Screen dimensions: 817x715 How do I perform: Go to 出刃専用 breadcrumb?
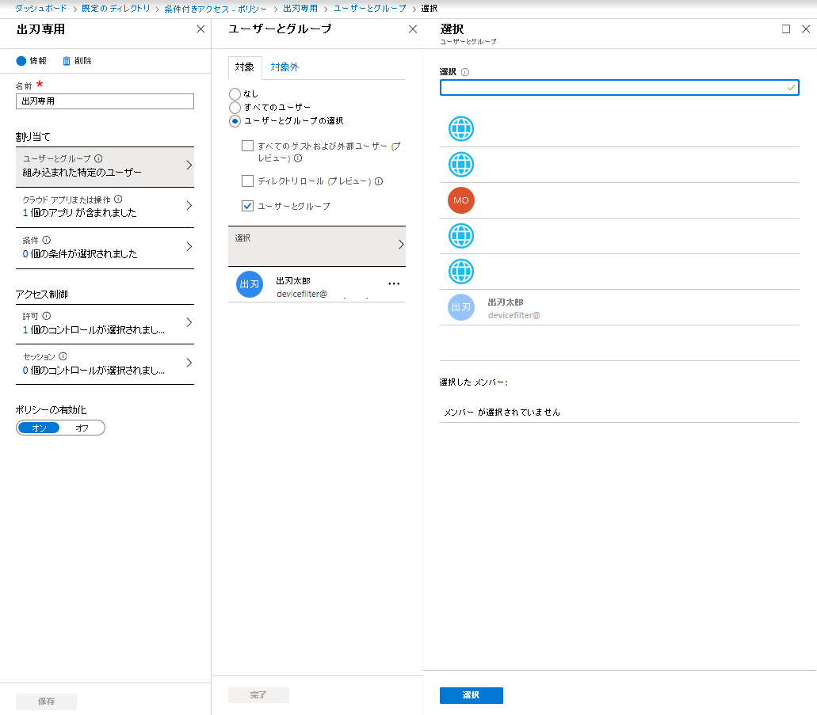click(x=300, y=9)
